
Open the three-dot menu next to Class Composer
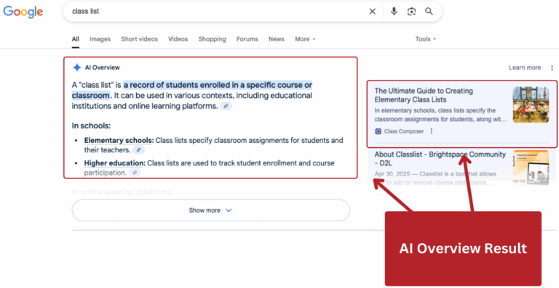(432, 131)
